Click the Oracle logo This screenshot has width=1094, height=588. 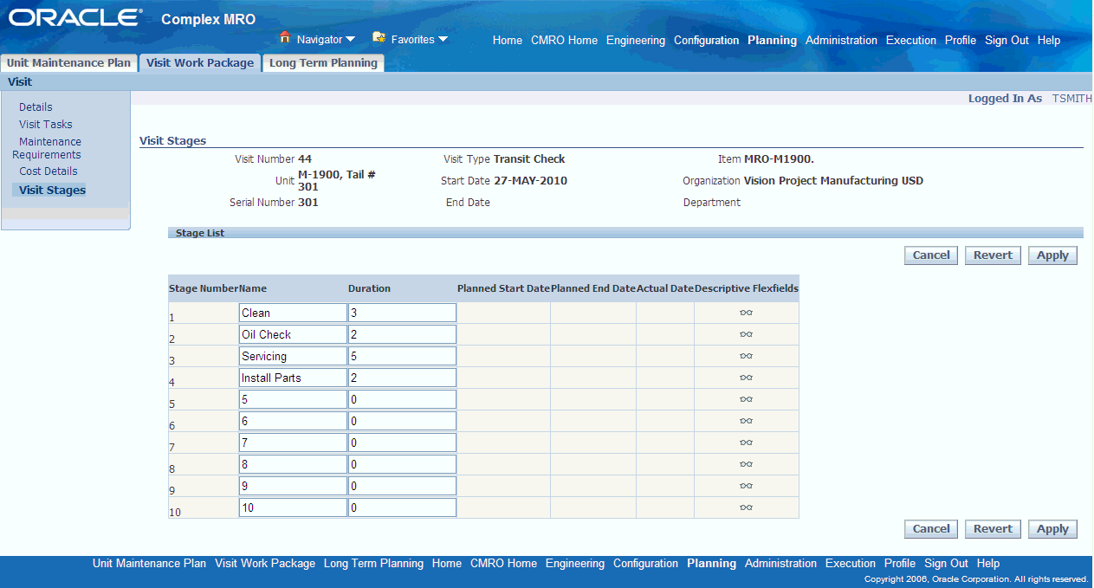(x=75, y=17)
